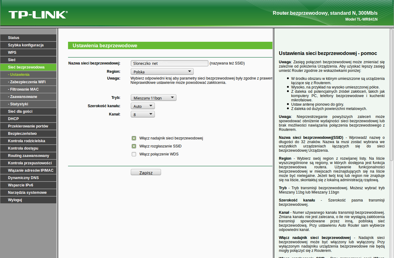Viewport: 394px width, 258px height.
Task: Toggle wireless transmitter checkbox (Włącz nadajnik)
Action: pyautogui.click(x=134, y=138)
